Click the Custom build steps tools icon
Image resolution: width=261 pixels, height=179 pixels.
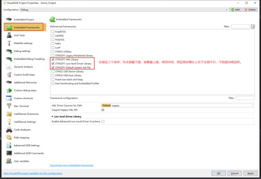coord(9,75)
